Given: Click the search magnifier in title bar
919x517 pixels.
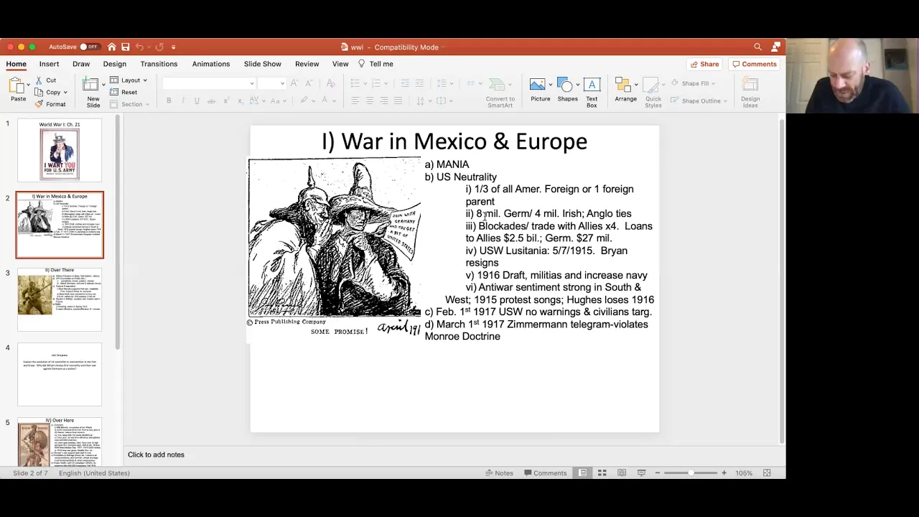Looking at the screenshot, I should pyautogui.click(x=757, y=47).
